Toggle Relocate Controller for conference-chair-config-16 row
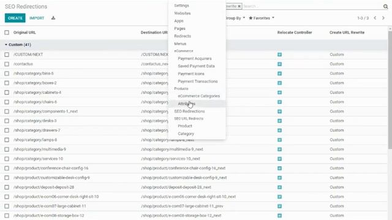 click(279, 168)
